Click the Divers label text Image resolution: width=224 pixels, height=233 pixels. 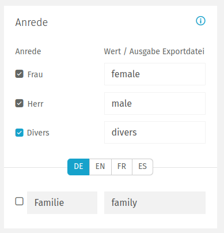(x=38, y=133)
